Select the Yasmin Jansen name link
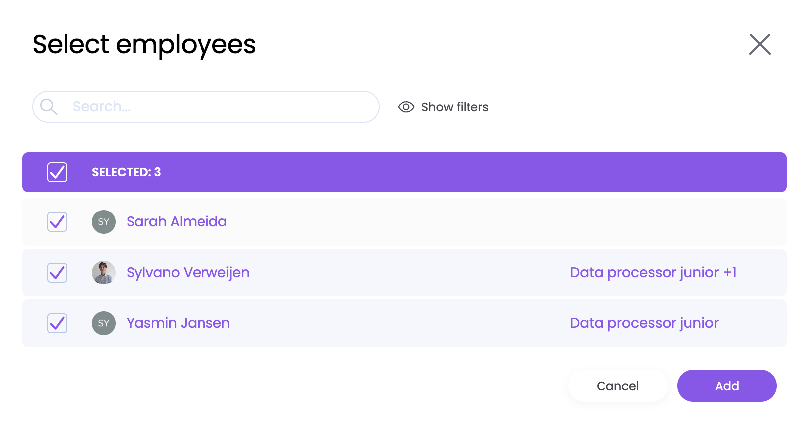Viewport: 806px width, 424px height. [x=178, y=323]
